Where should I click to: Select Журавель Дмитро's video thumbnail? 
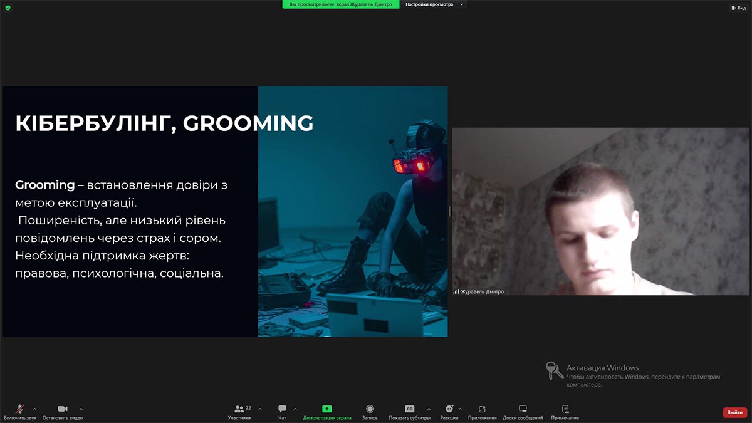click(x=600, y=211)
